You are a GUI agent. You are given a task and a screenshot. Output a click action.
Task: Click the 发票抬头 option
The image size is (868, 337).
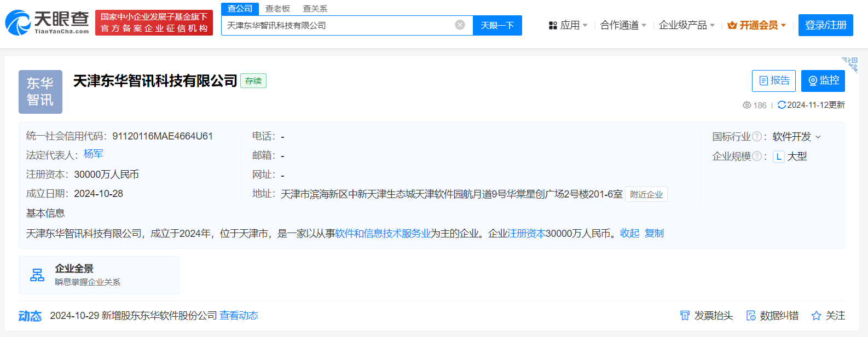(x=707, y=316)
